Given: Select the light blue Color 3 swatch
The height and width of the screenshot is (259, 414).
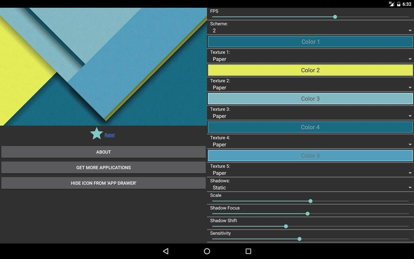Looking at the screenshot, I should pyautogui.click(x=310, y=99).
